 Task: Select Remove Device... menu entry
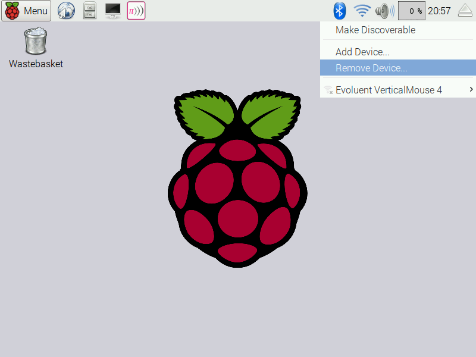tap(398, 68)
